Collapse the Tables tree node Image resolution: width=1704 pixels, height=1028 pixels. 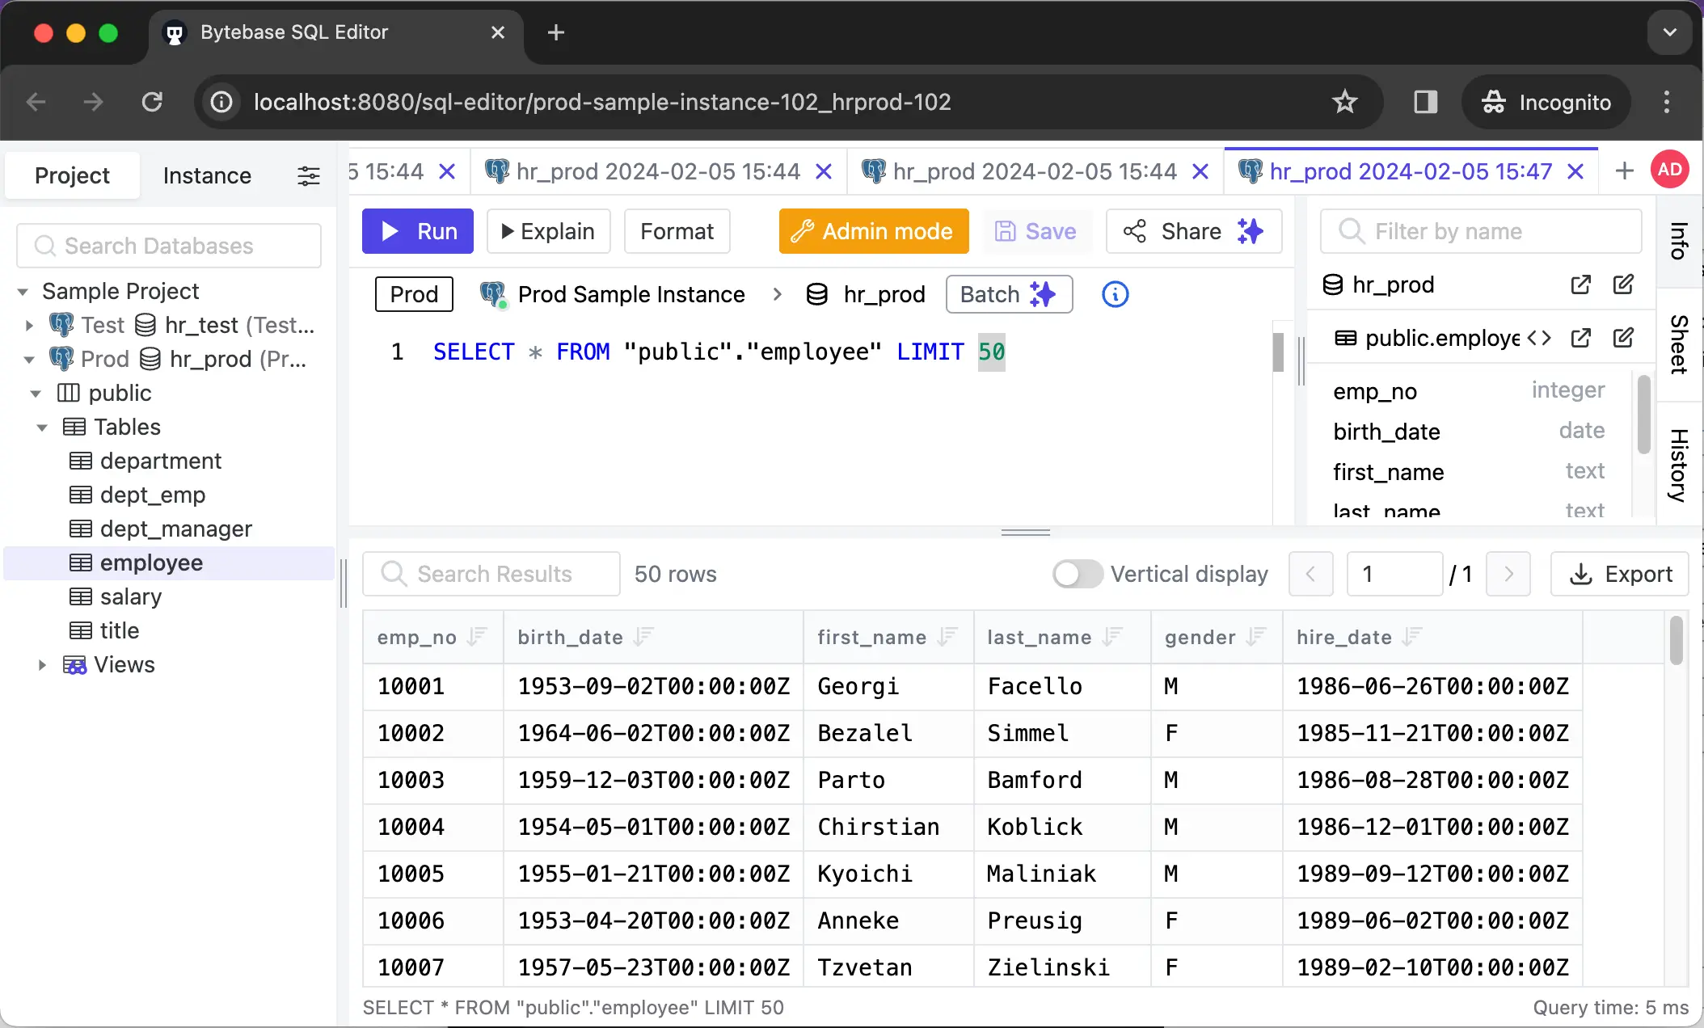[x=42, y=427]
